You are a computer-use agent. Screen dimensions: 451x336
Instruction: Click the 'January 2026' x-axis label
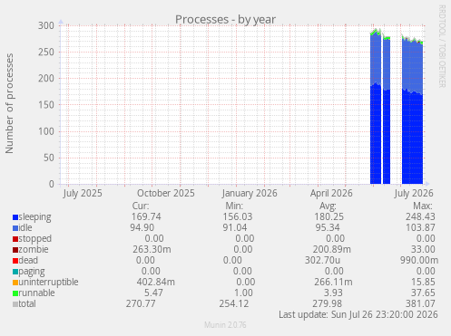point(250,194)
